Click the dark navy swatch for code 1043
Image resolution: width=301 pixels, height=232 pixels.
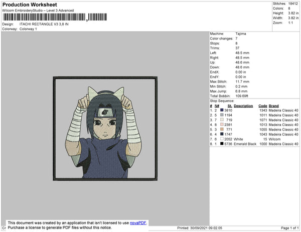[x=222, y=134]
